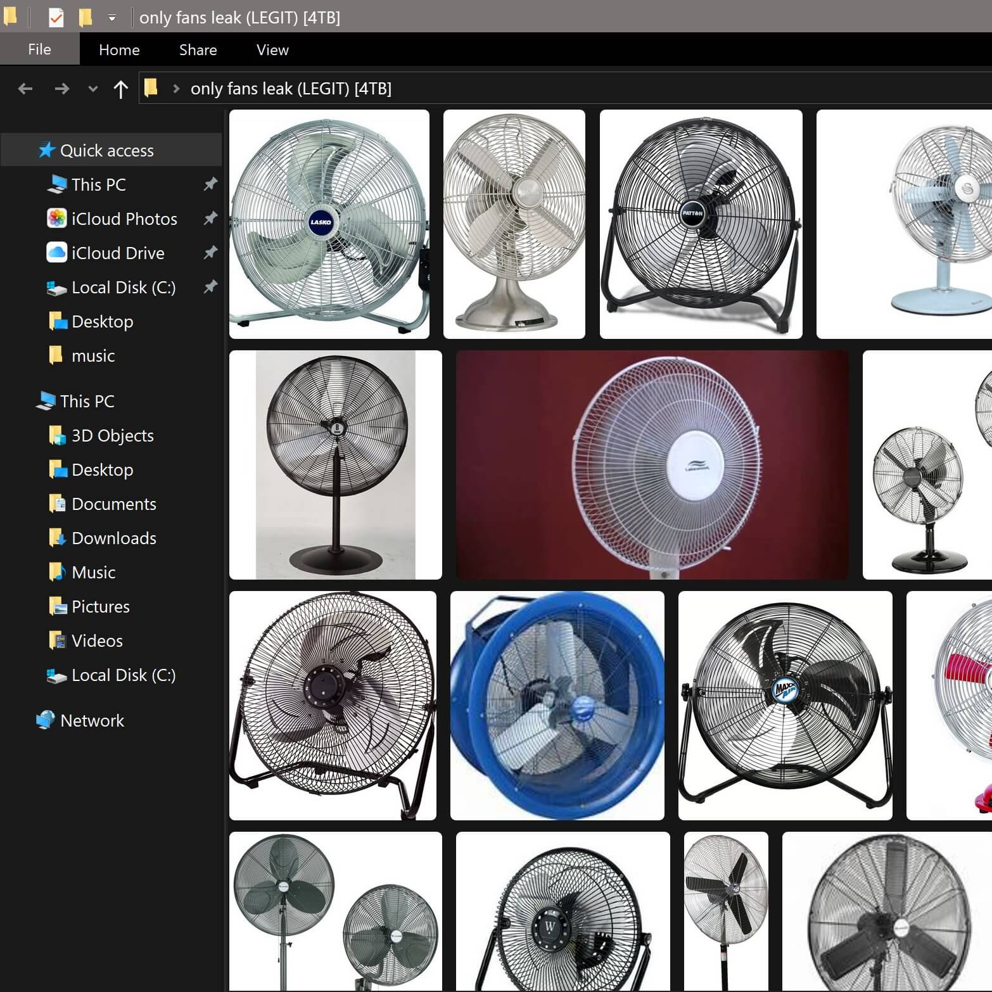
Task: Open iCloud Drive in Quick access
Action: [117, 253]
